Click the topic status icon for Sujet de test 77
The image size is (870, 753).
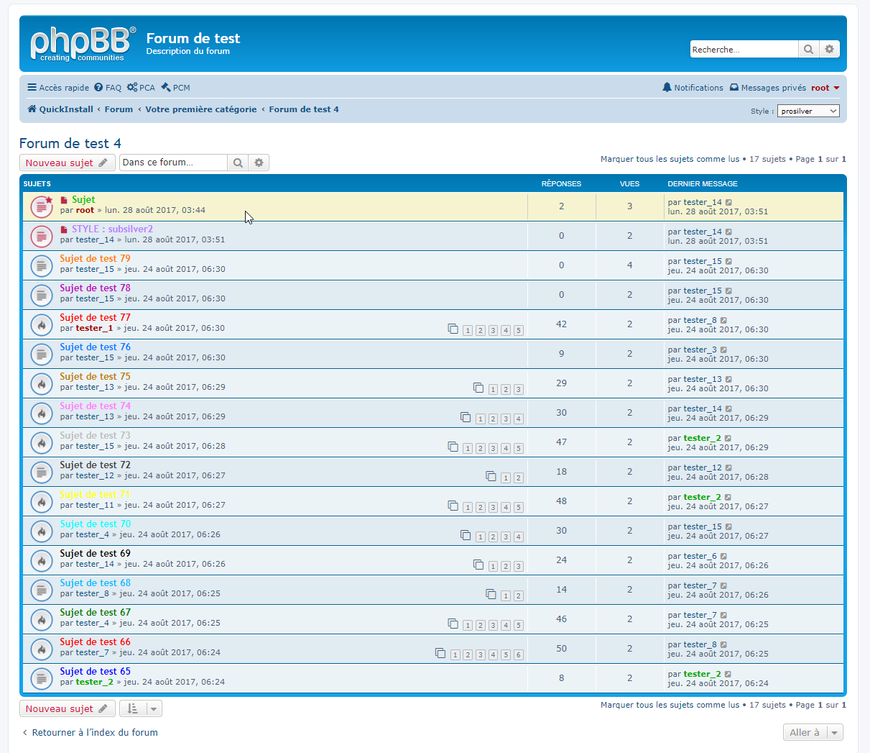[x=42, y=324]
